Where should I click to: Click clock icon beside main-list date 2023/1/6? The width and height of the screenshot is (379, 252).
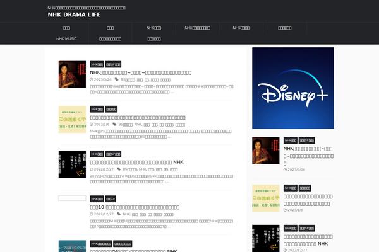(x=92, y=125)
